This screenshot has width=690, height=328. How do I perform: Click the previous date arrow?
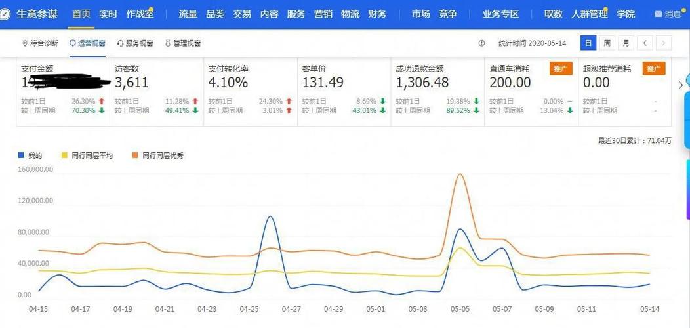pos(645,43)
